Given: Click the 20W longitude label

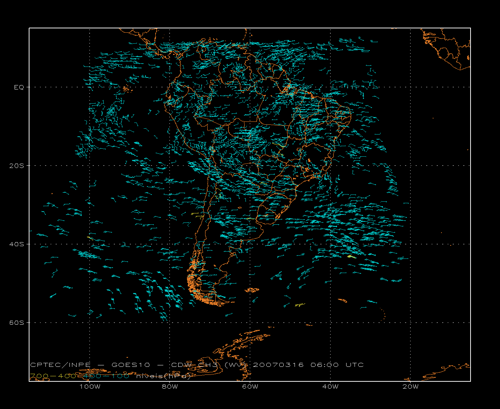Looking at the screenshot, I should 411,386.
